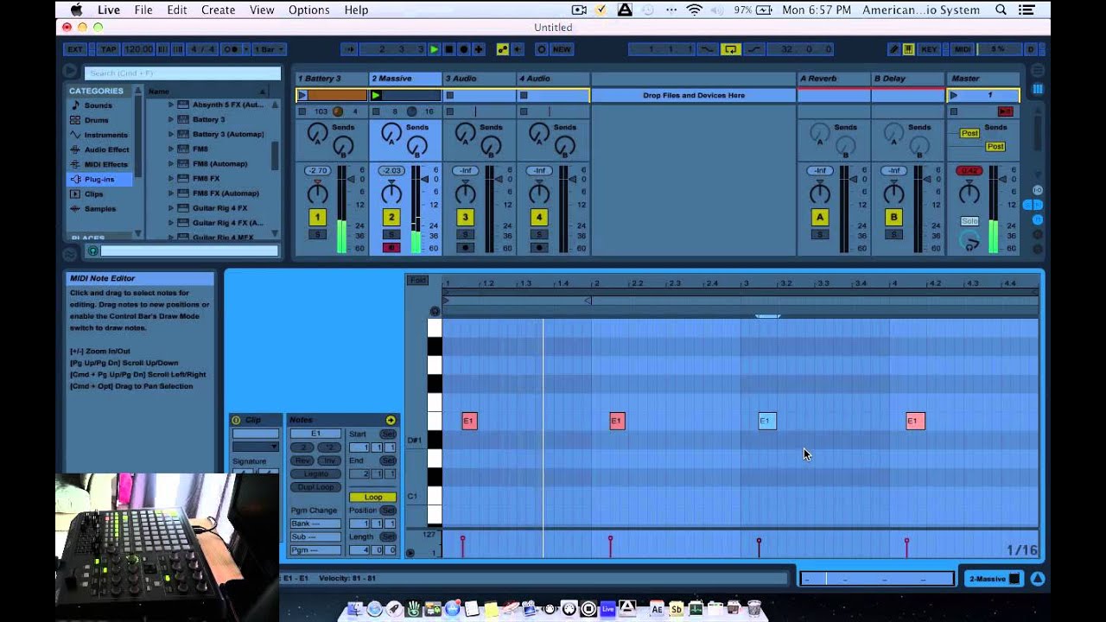Open the Create menu
This screenshot has width=1106, height=622.
click(219, 10)
